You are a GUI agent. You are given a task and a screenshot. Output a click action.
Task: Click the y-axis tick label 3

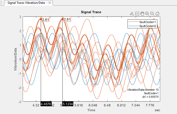tap(20, 17)
